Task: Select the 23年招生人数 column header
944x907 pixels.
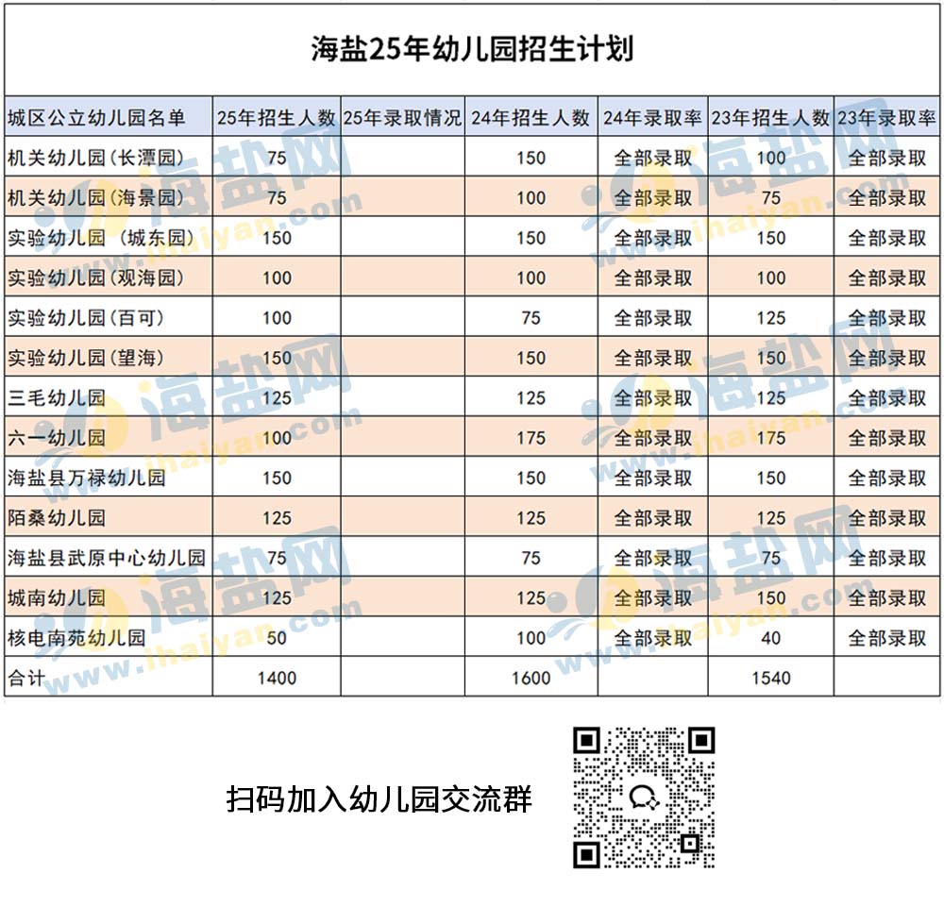Action: coord(770,118)
